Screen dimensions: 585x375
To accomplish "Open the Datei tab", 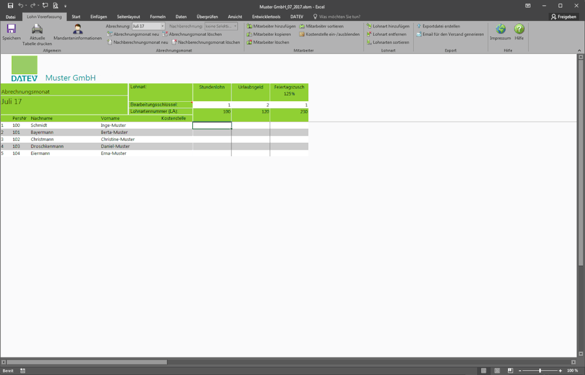I will click(11, 17).
